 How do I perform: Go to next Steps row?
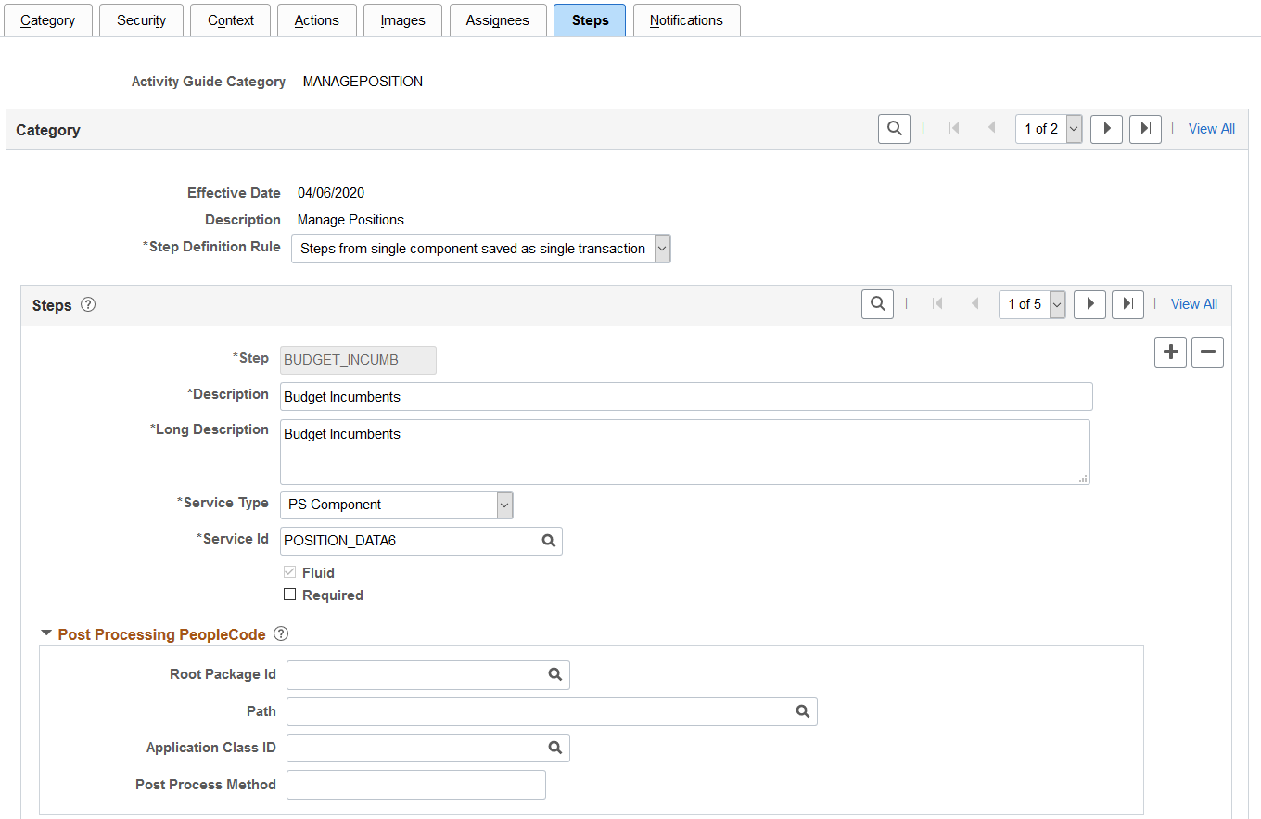[x=1089, y=303]
